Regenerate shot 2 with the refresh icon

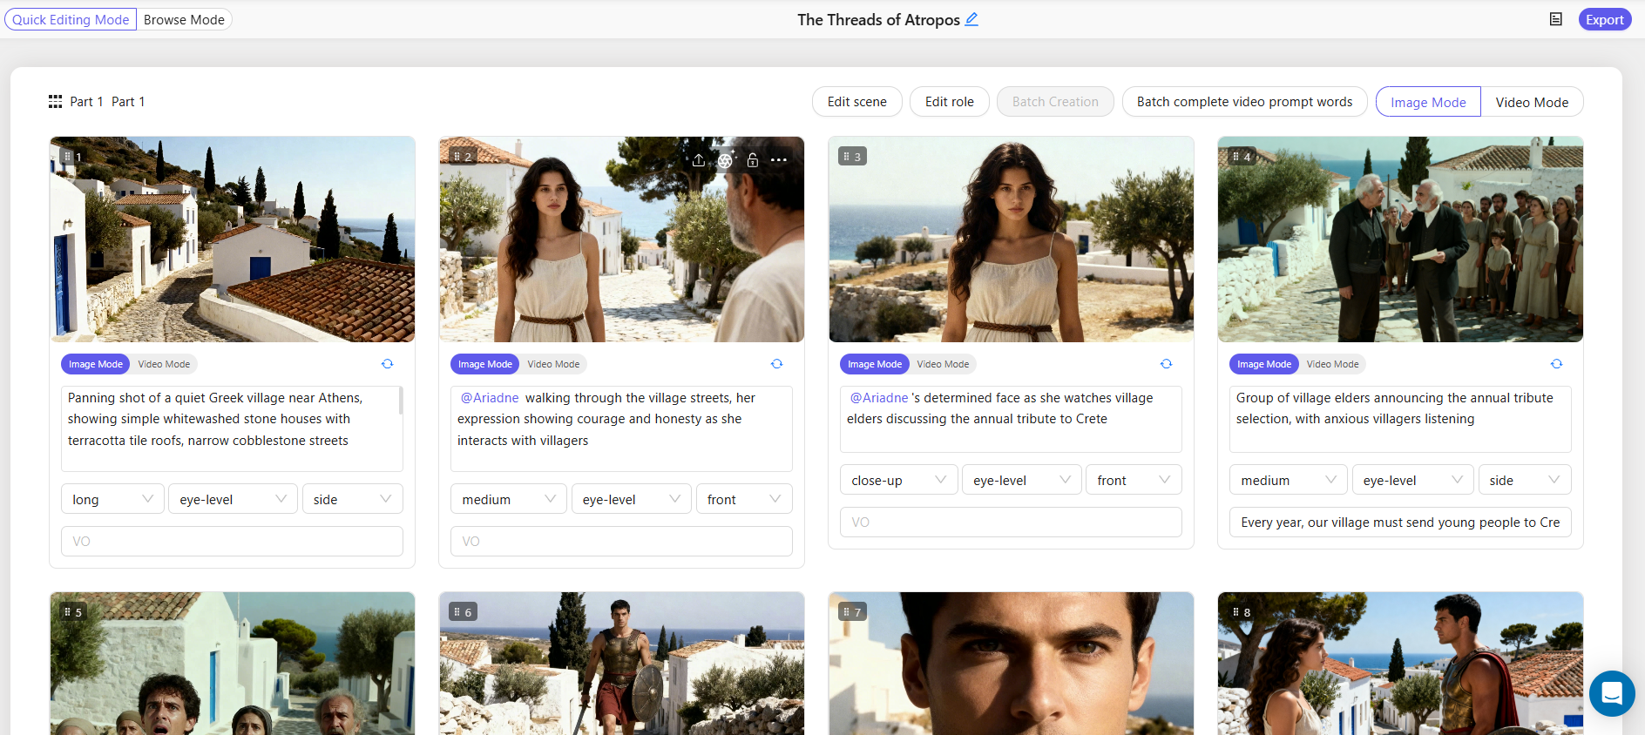777,364
